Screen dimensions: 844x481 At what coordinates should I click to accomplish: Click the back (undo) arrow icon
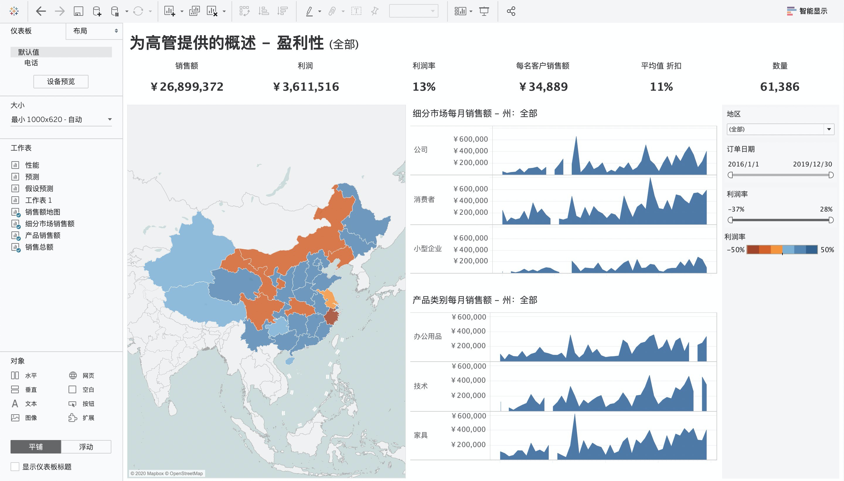click(x=41, y=11)
